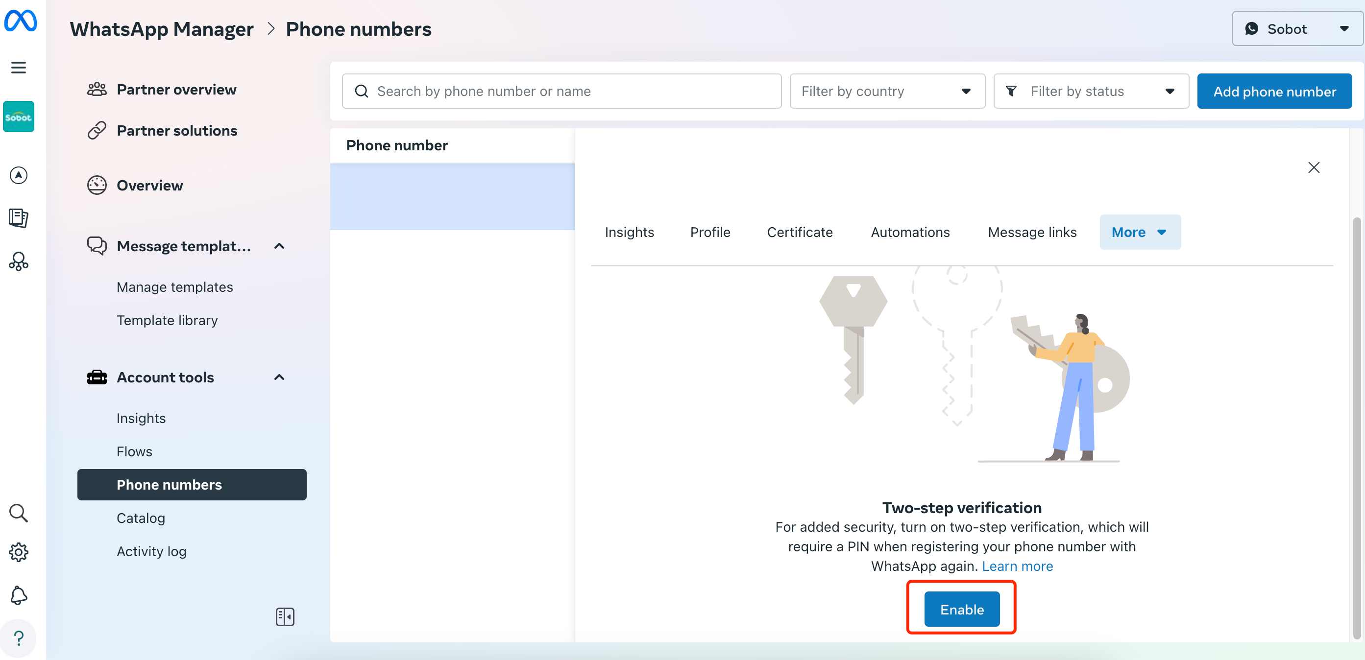This screenshot has width=1365, height=660.
Task: Collapse the Message templates expander
Action: [x=281, y=246]
